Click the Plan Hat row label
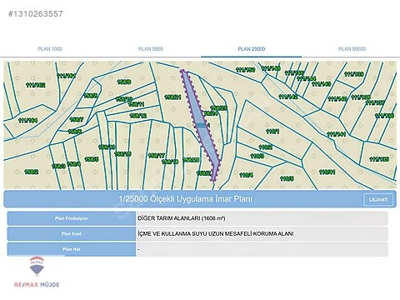400x300 pixels. [72, 249]
